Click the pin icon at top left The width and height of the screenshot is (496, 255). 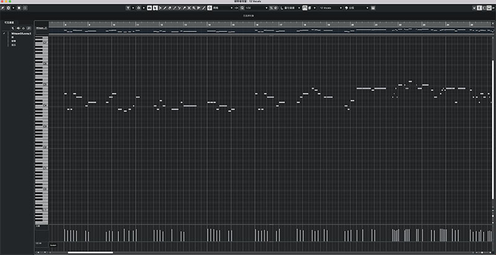[x=3, y=8]
